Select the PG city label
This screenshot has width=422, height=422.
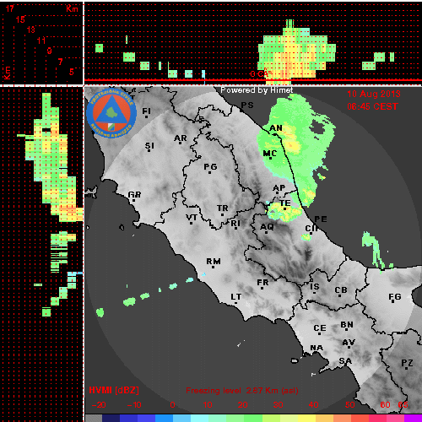click(x=210, y=167)
